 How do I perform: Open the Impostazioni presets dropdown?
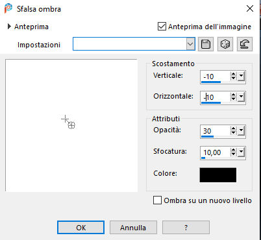click(x=190, y=44)
